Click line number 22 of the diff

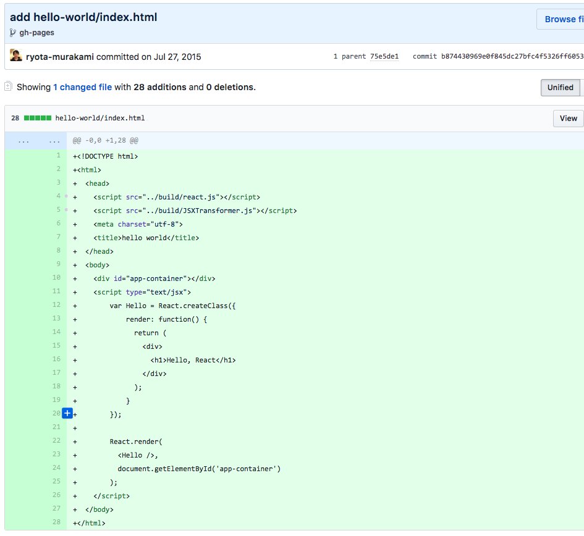click(56, 440)
